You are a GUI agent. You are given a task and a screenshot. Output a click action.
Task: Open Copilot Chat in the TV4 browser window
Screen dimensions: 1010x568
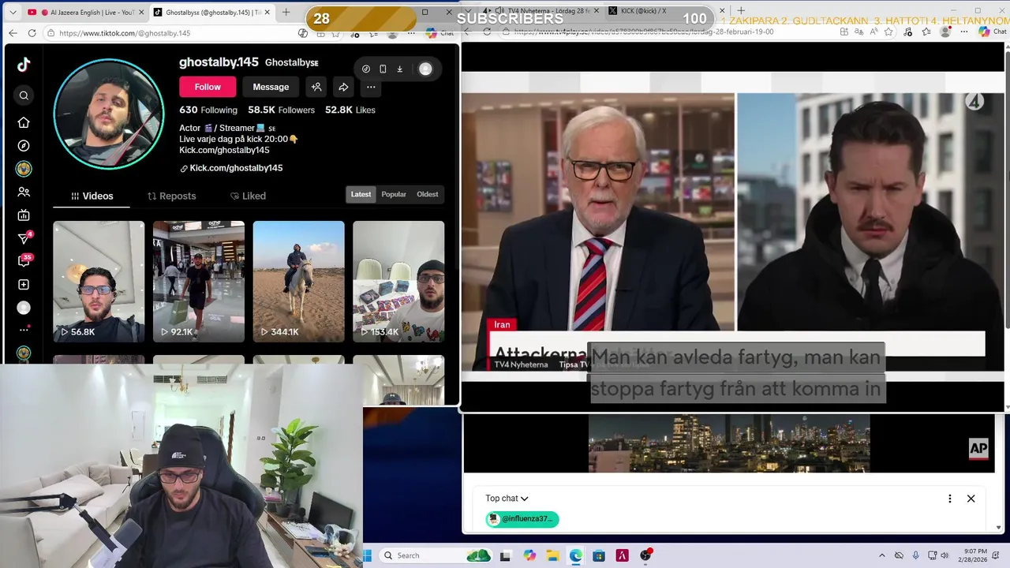click(x=993, y=32)
